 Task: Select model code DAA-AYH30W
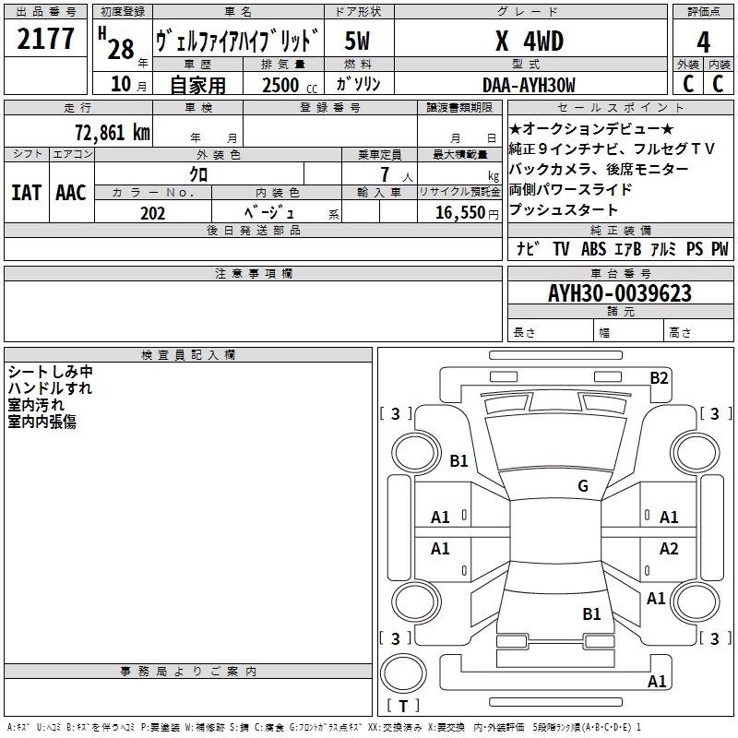tap(529, 85)
